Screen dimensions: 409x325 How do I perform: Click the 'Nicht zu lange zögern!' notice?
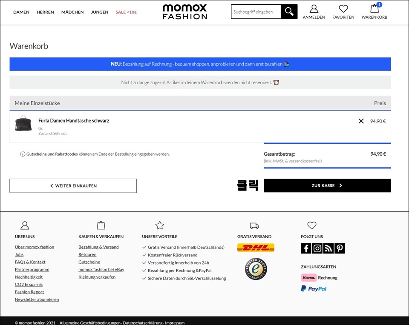[200, 83]
